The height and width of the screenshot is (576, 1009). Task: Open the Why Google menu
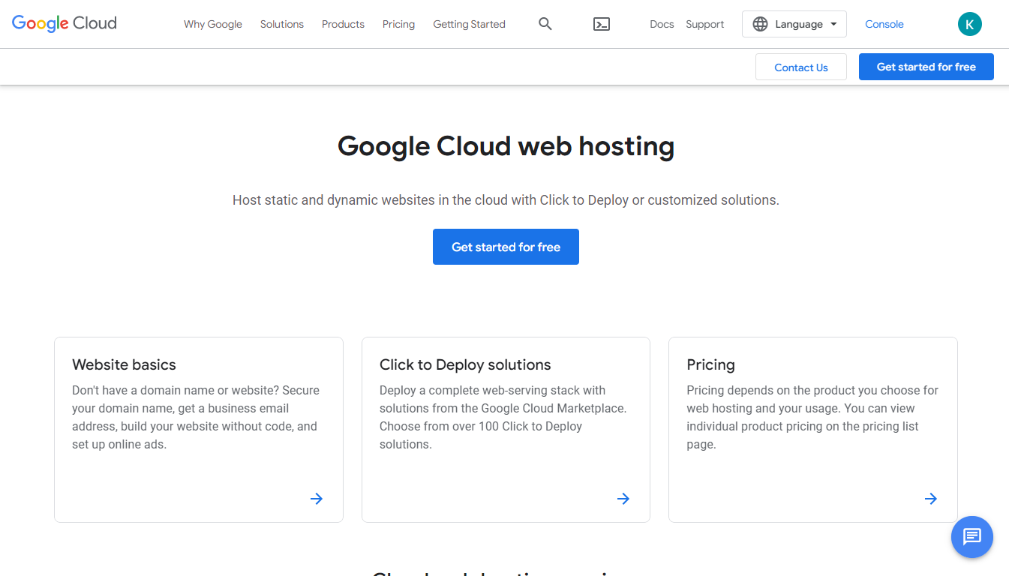213,24
